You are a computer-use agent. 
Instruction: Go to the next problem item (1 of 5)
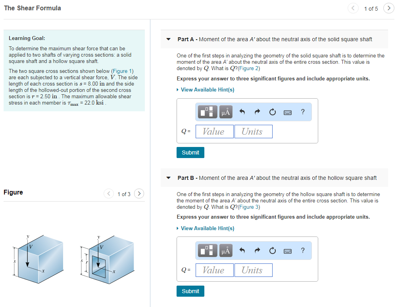388,8
